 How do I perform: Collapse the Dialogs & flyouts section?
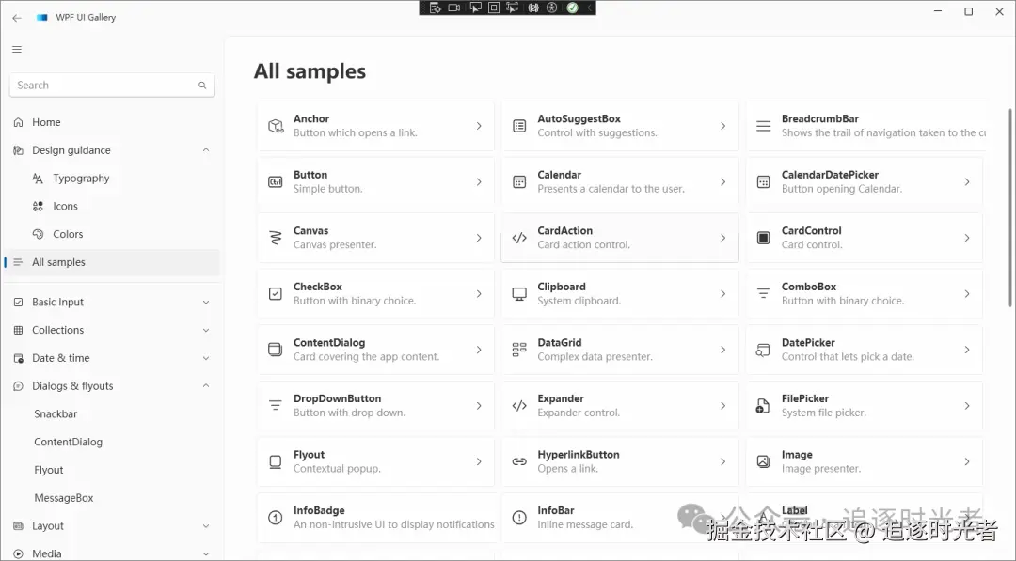pos(206,386)
